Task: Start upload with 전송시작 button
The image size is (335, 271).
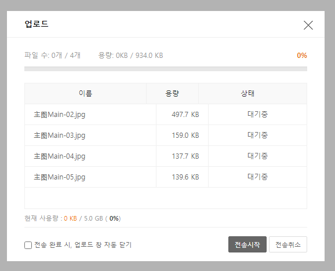Action: click(247, 244)
